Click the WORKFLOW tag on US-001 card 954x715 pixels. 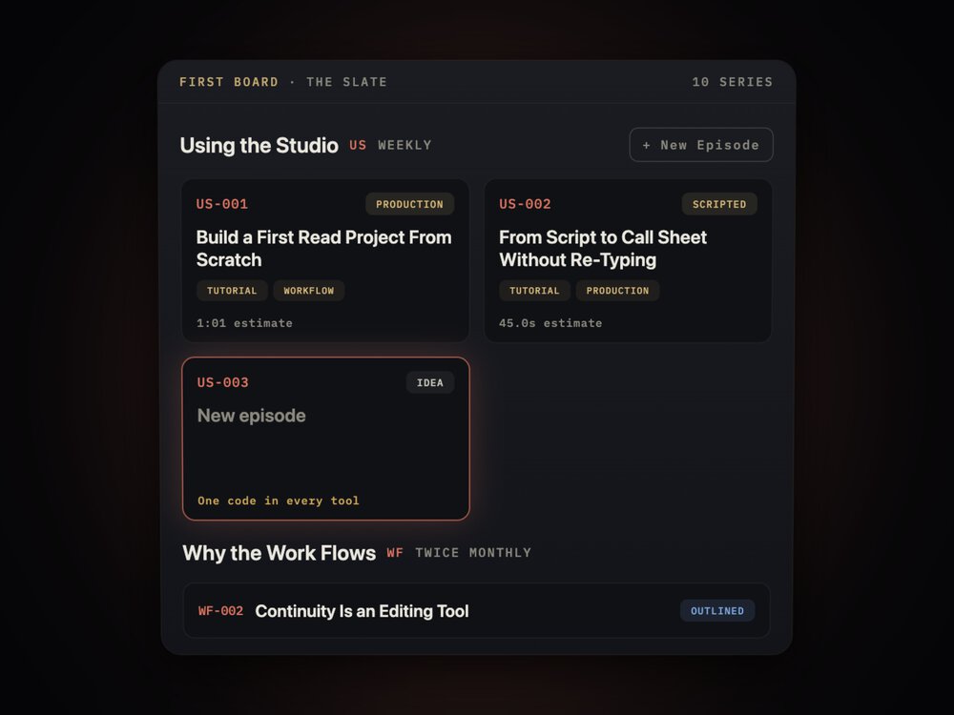(x=308, y=291)
